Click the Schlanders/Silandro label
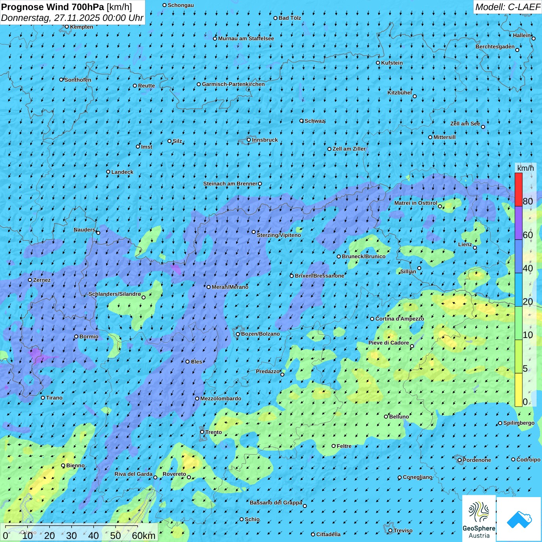Viewport: 542px width, 542px height. [x=115, y=294]
